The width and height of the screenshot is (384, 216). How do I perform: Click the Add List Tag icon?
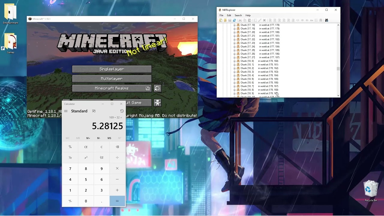tap(316, 20)
